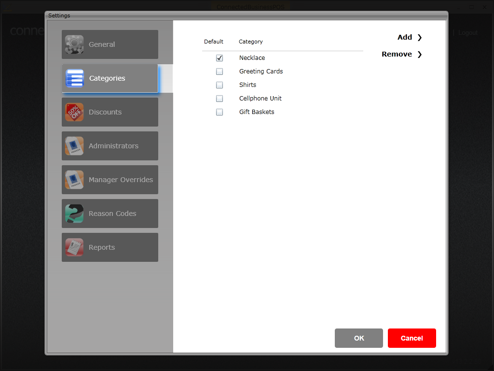
Task: Click the General gear icon
Action: [74, 44]
